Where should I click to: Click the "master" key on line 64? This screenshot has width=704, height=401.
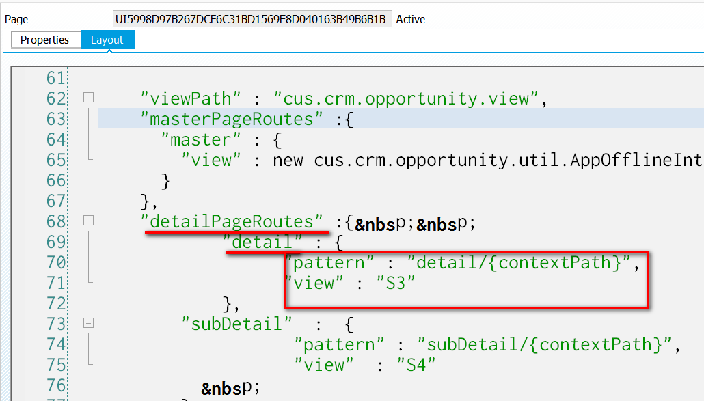point(201,139)
